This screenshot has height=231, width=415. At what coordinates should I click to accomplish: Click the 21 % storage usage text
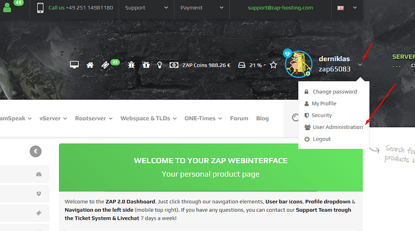point(256,65)
